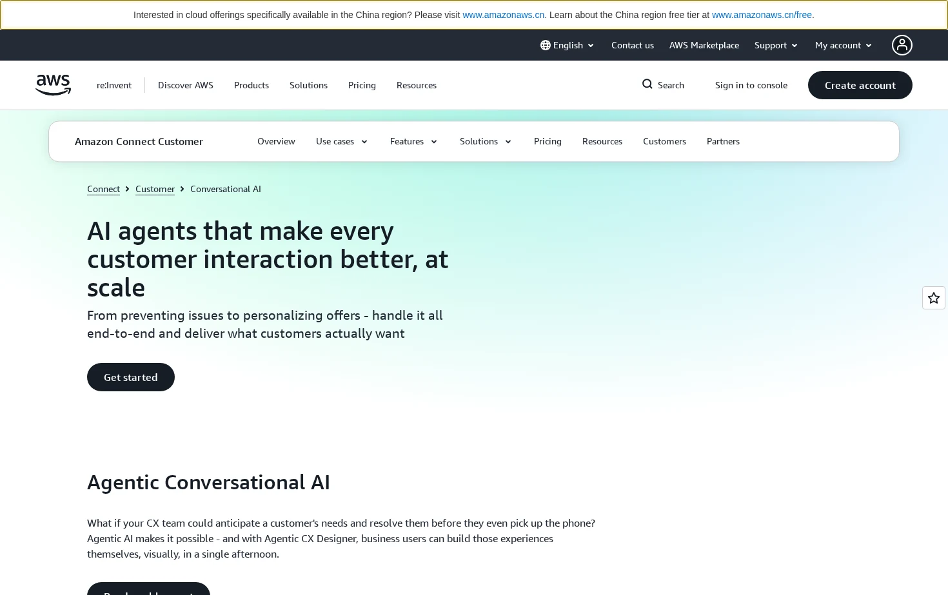Click the star bookmark icon
This screenshot has width=948, height=595.
pyautogui.click(x=934, y=298)
